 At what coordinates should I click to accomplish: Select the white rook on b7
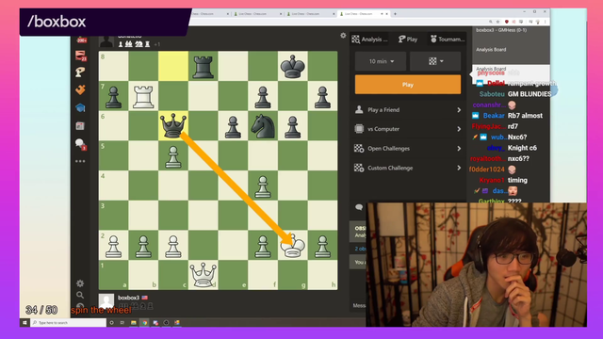(x=143, y=96)
